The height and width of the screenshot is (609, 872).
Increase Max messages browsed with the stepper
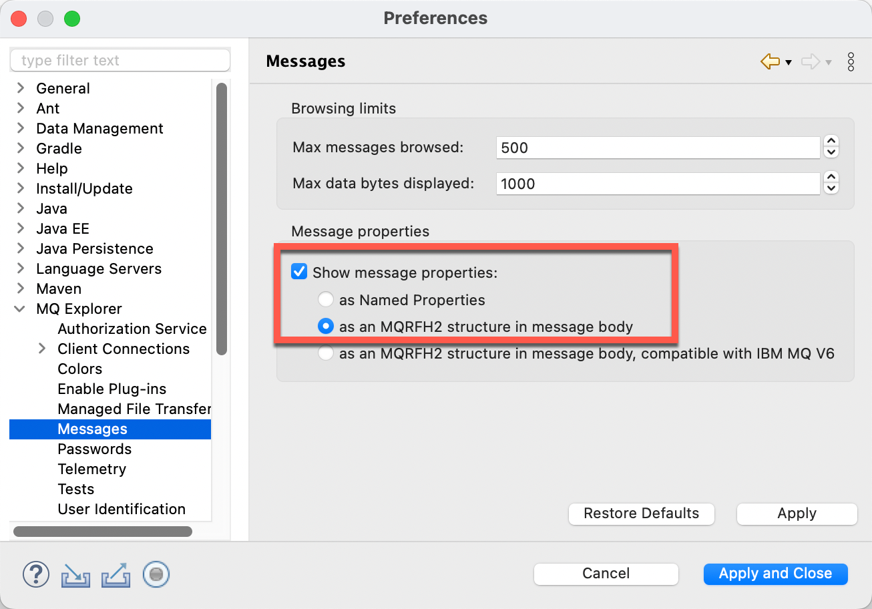831,142
